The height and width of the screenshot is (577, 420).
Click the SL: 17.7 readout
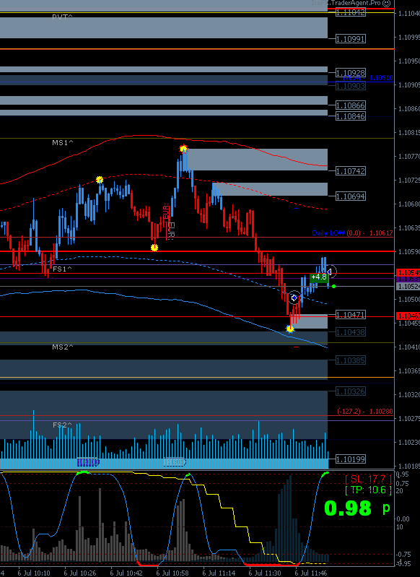(x=369, y=479)
